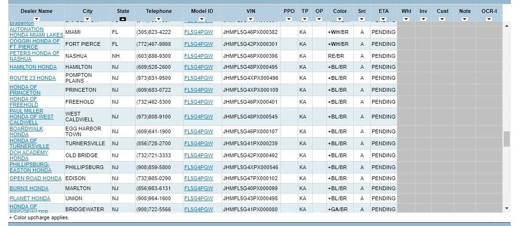
Task: Click the scrollbar up arrow
Action: tap(507, 26)
